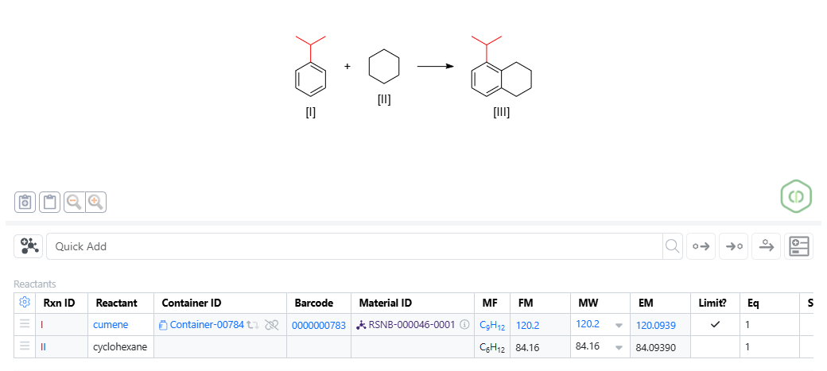Click the add reactant arrow icon
Viewport: 827px width, 371px height.
pos(701,246)
